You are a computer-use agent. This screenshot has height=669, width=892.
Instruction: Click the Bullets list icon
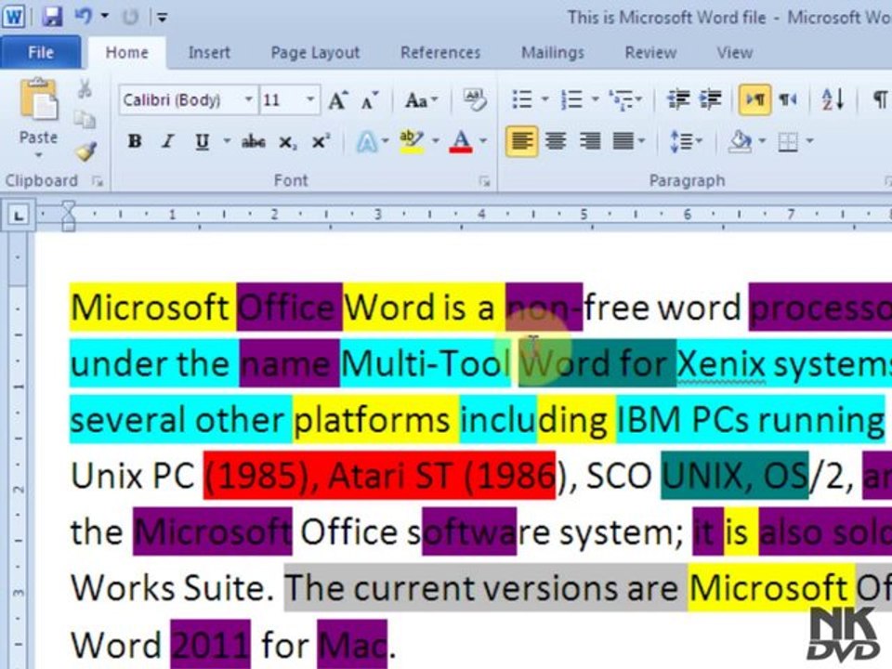[x=522, y=99]
